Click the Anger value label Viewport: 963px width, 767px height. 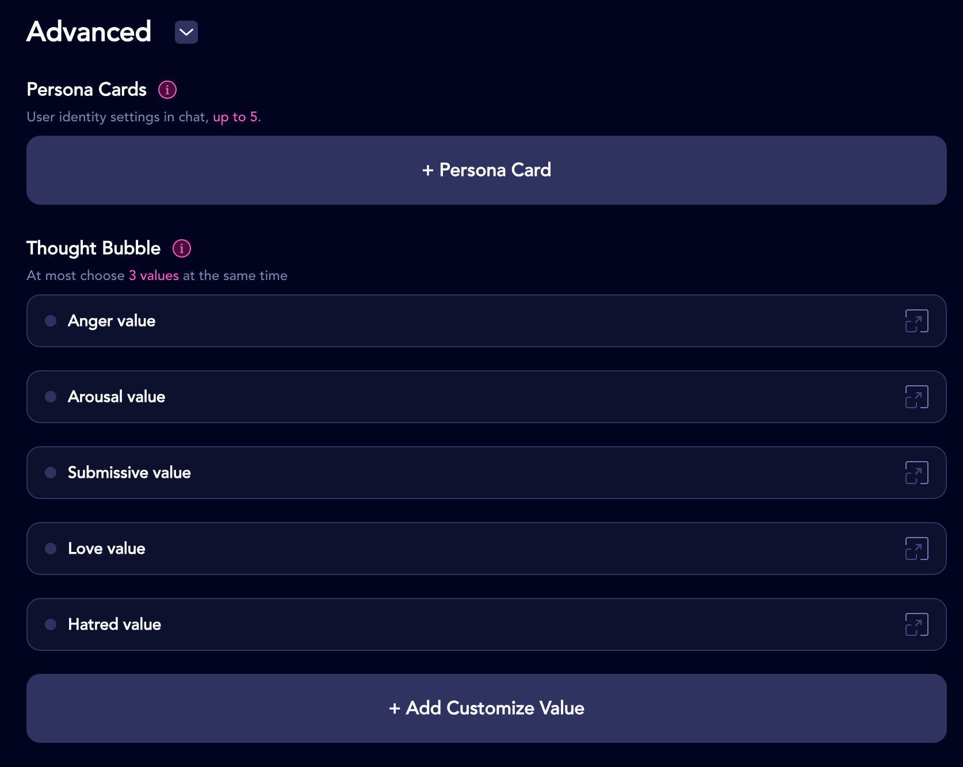click(x=112, y=321)
